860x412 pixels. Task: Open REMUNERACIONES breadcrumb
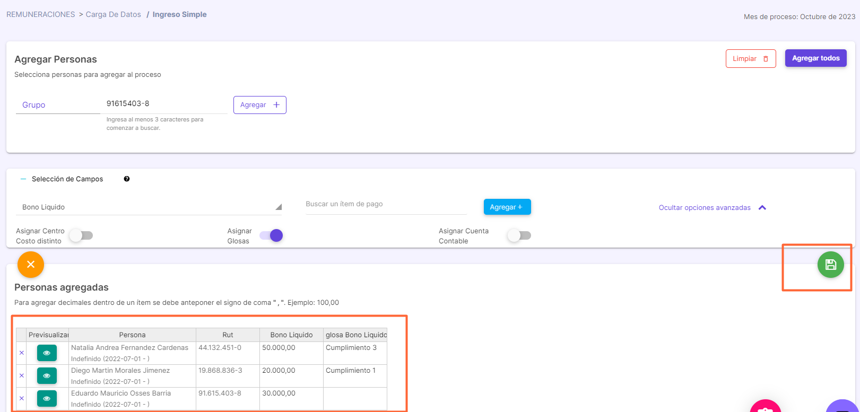[41, 14]
